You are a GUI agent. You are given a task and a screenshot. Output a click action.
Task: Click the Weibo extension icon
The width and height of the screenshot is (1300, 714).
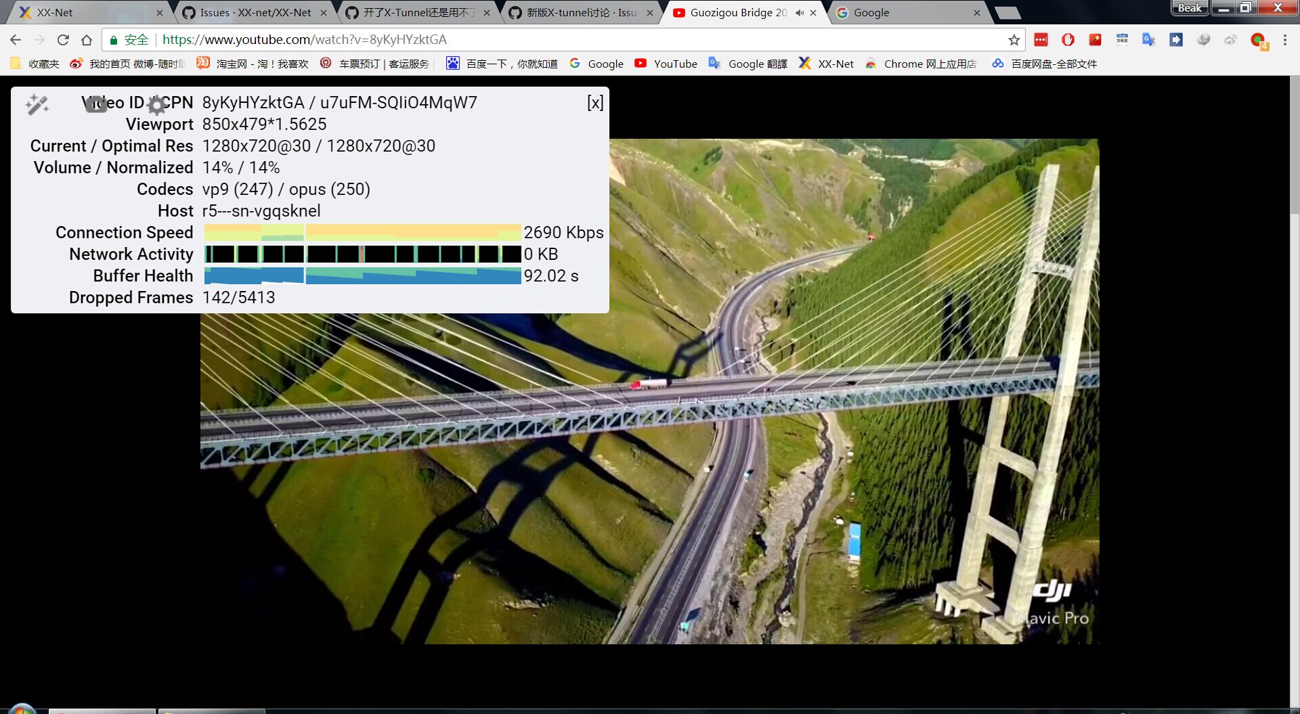click(1232, 39)
